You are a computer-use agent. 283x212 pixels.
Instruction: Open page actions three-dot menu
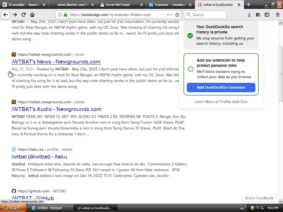[169, 15]
